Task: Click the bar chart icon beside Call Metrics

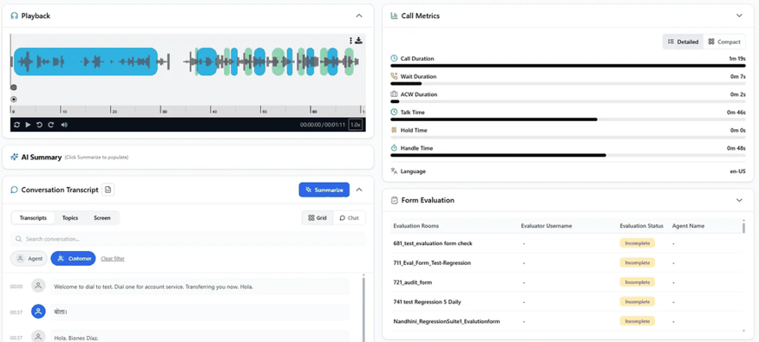Action: point(394,16)
